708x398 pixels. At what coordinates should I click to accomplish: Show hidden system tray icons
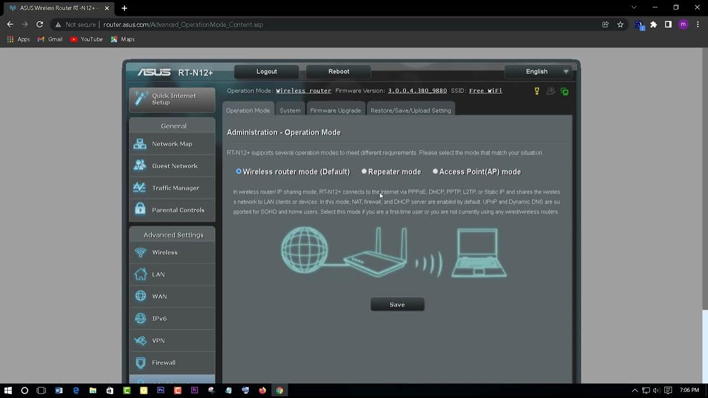pos(634,390)
